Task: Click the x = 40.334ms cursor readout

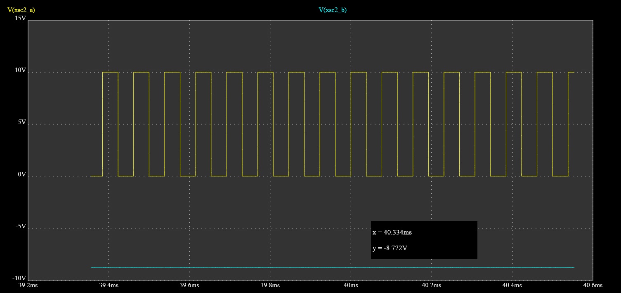Action: tap(392, 232)
